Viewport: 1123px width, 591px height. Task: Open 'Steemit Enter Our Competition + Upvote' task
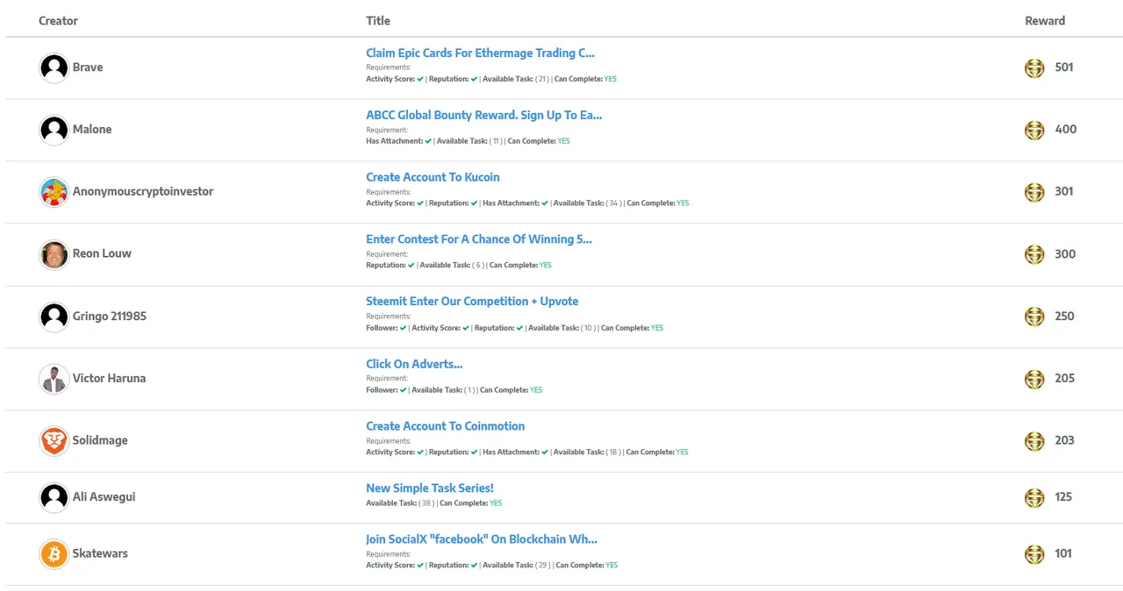472,302
